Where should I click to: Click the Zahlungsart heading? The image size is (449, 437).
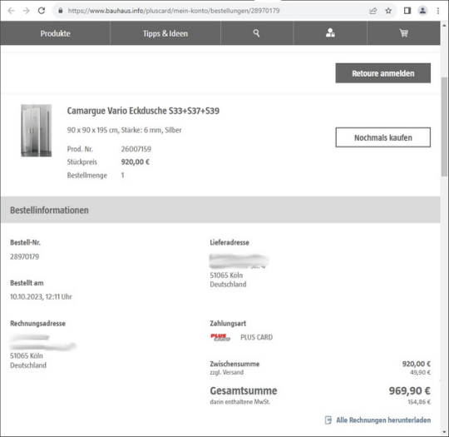[228, 324]
